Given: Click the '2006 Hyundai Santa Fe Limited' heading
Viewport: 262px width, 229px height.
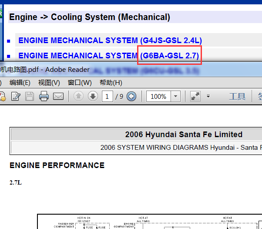Looking at the screenshot, I should click(x=184, y=135).
